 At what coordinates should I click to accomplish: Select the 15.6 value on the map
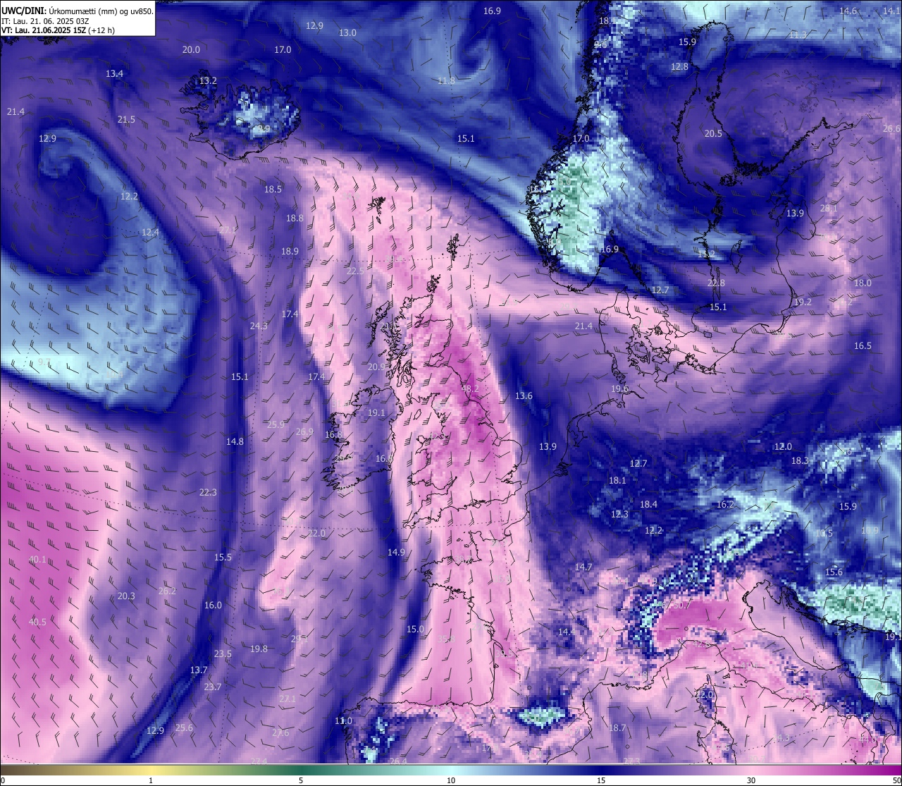pos(834,572)
